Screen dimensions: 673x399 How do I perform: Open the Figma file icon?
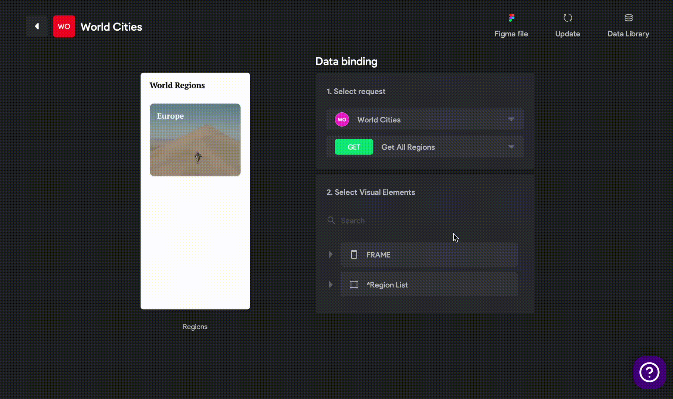click(x=511, y=18)
